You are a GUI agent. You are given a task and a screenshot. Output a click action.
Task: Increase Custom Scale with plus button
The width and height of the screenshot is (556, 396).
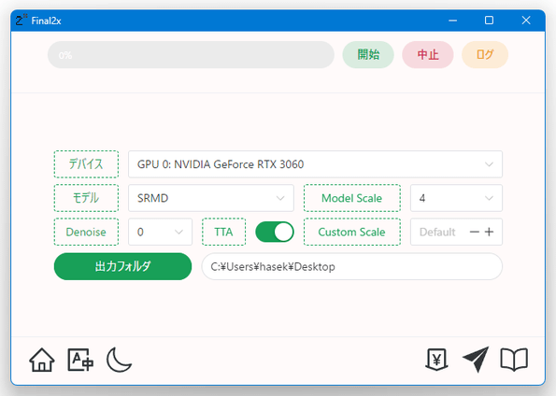click(490, 232)
